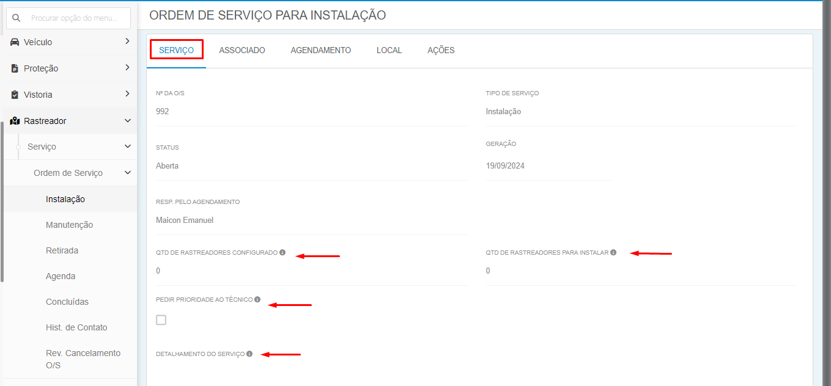Screen dimensions: 831x386
Task: Click info icon beside Qtd de Rastreadores para Instalar
Action: 613,252
